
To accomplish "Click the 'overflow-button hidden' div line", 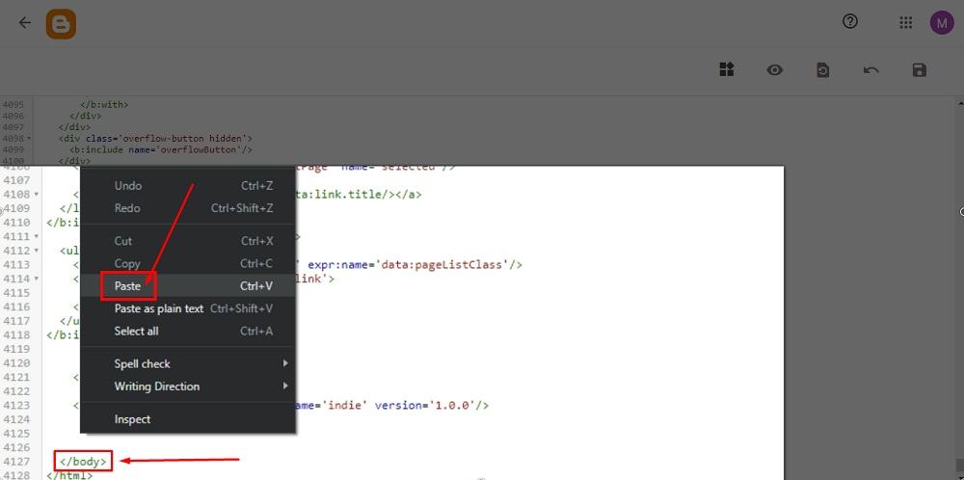I will tap(155, 138).
